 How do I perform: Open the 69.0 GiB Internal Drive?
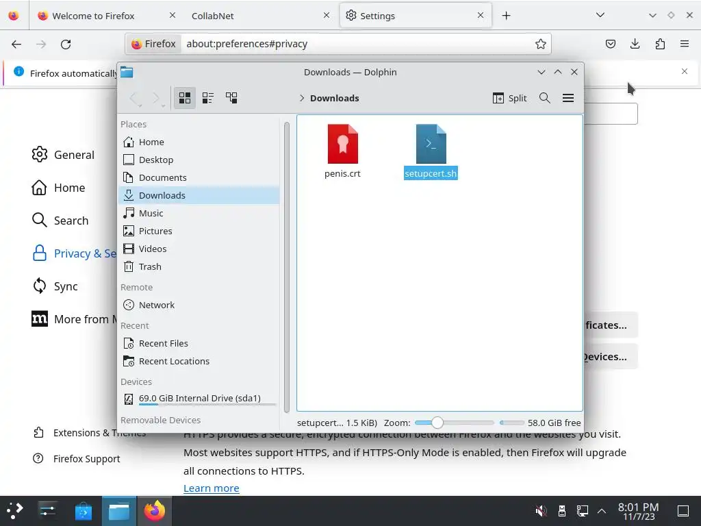click(199, 399)
